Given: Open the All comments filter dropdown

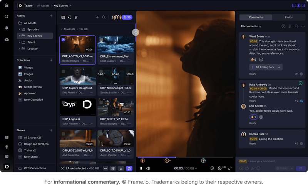Looking at the screenshot, I should pos(251,26).
